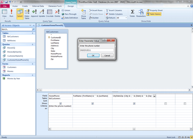Toggle Show checkbox in fourth grid column
The width and height of the screenshot is (193, 139).
coord(166,104)
